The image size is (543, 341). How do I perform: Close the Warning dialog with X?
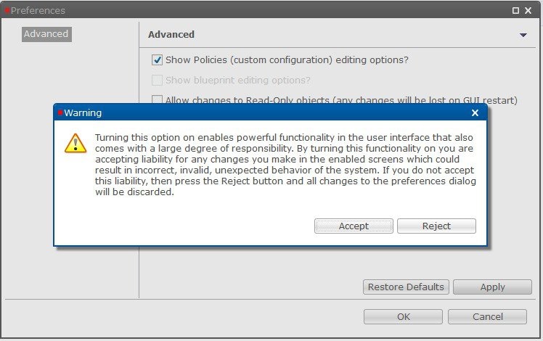pyautogui.click(x=475, y=113)
